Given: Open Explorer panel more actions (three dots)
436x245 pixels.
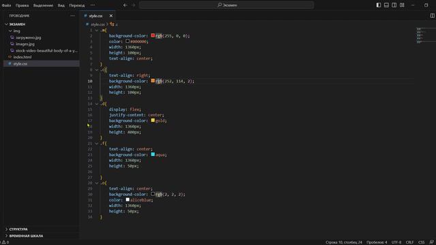Looking at the screenshot, I should click(73, 16).
